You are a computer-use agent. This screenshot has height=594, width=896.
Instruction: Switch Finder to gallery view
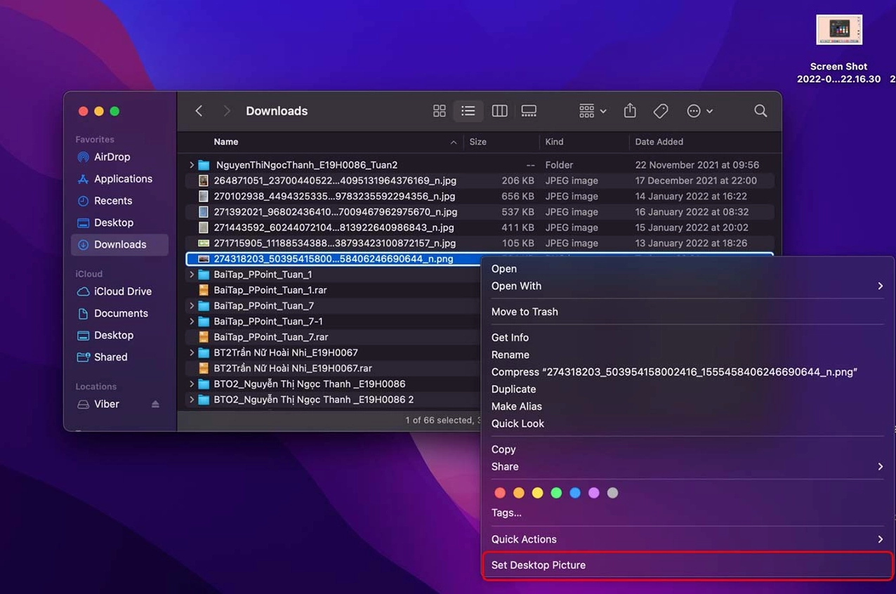pyautogui.click(x=529, y=111)
